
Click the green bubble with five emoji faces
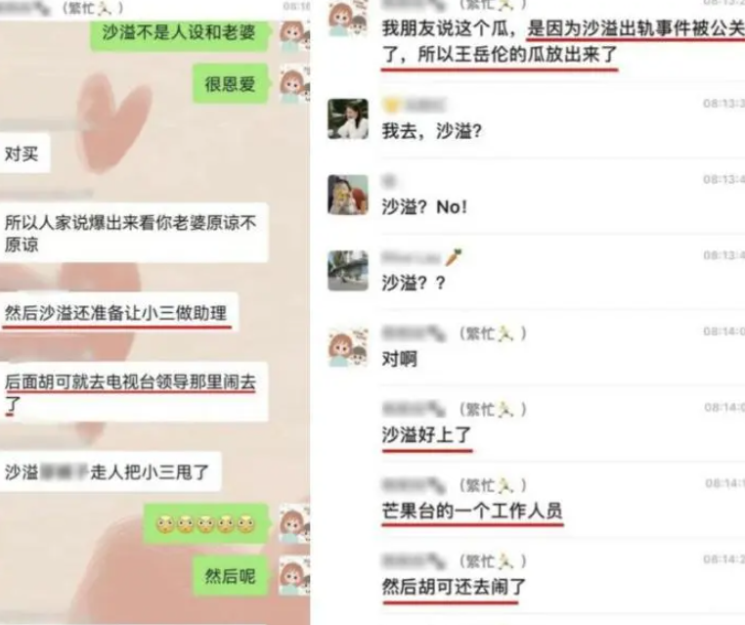click(206, 523)
